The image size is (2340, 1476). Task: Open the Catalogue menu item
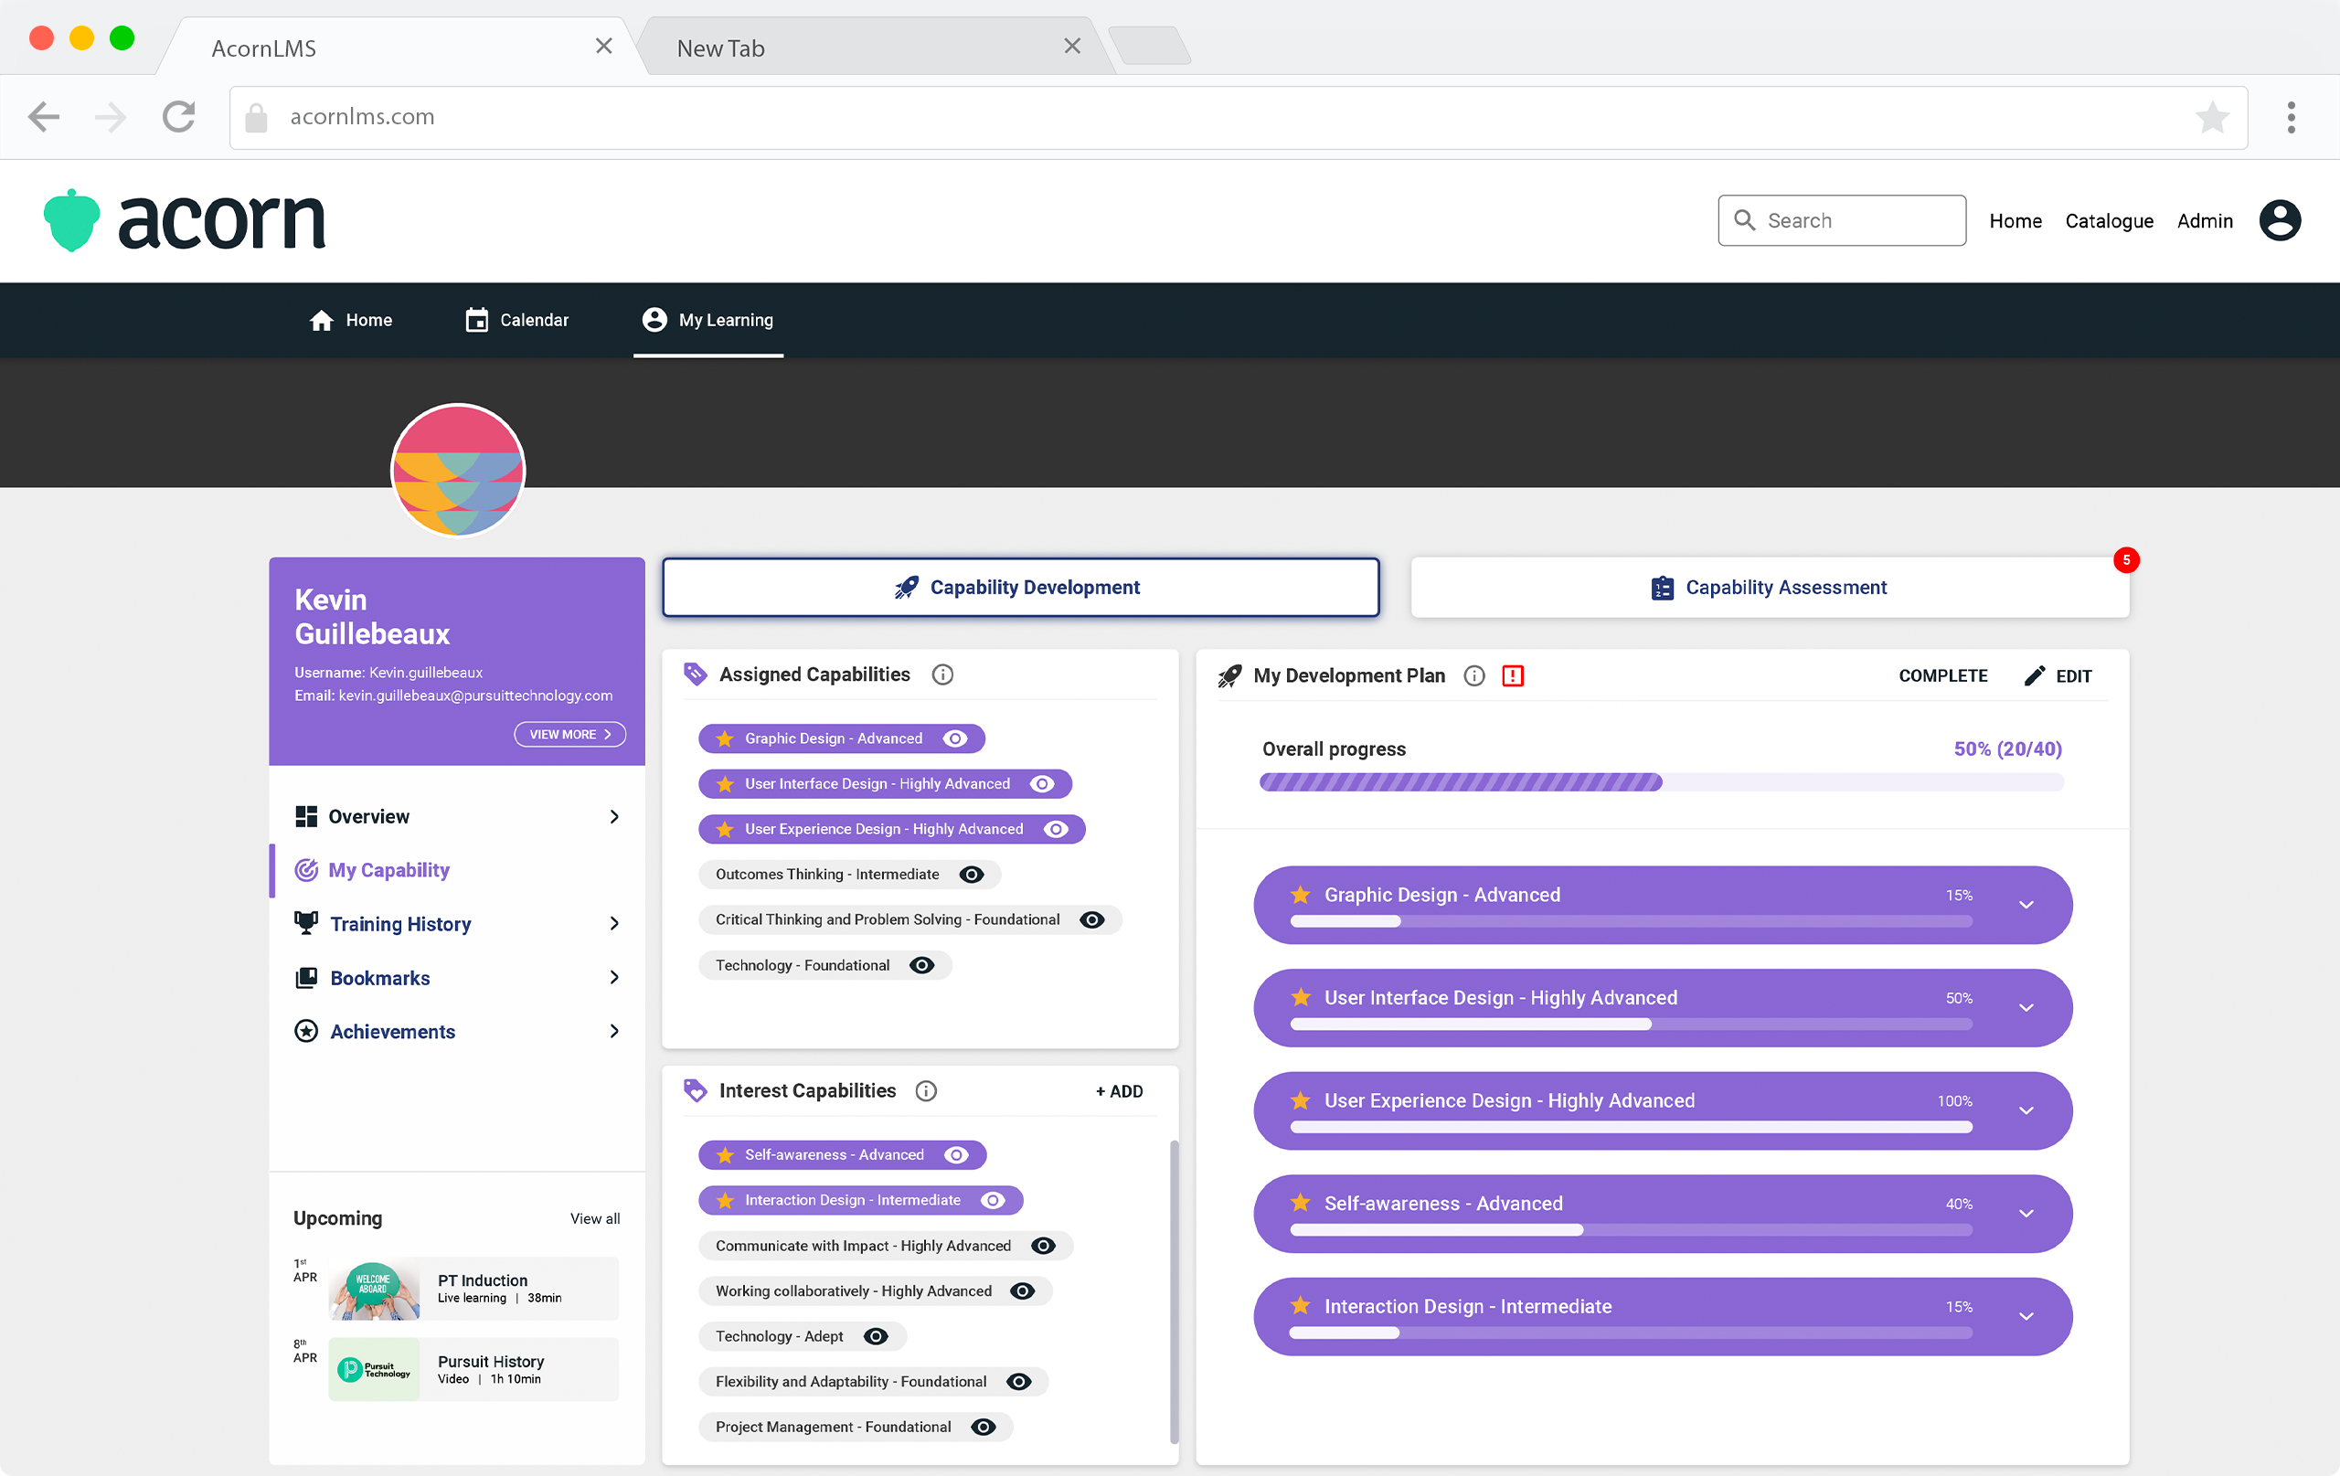pyautogui.click(x=2109, y=220)
